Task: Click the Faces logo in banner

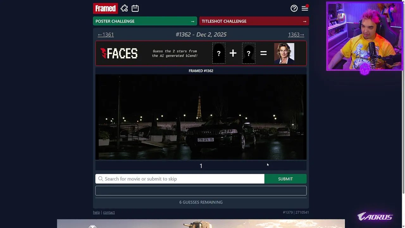Action: point(119,53)
